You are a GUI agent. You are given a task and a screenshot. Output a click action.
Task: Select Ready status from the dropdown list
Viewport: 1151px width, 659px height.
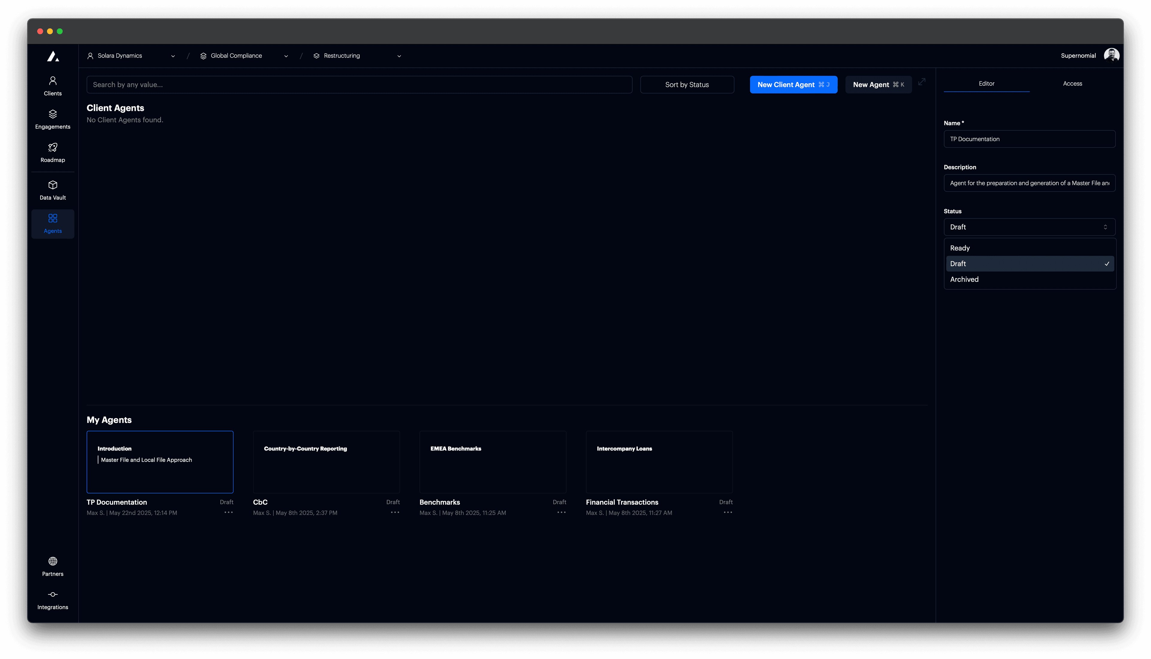(x=1030, y=248)
